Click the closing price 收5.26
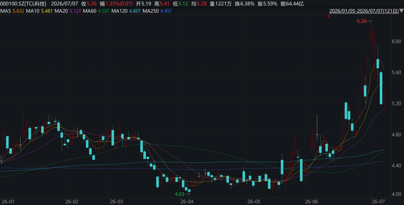 pyautogui.click(x=89, y=4)
